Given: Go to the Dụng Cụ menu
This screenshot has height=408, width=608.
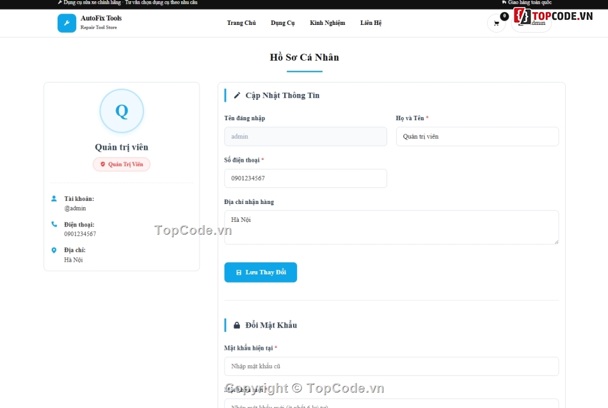Looking at the screenshot, I should click(283, 23).
